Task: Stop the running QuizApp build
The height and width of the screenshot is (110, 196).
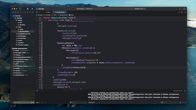Action: [28, 9]
